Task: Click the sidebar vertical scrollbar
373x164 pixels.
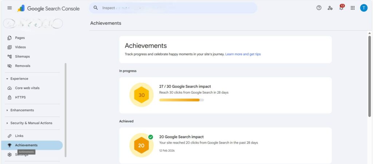Action: pyautogui.click(x=66, y=110)
